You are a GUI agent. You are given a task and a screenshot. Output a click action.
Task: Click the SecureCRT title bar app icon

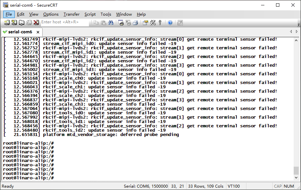tap(6, 5)
